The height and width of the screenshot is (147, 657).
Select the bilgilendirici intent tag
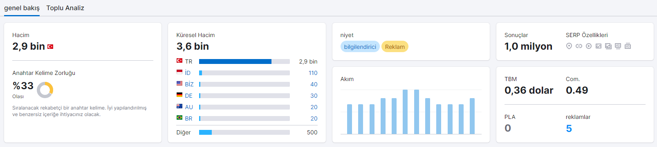click(x=360, y=47)
